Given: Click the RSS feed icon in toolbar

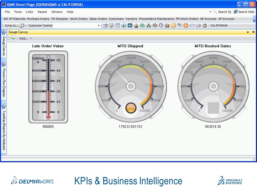Looking at the screenshot, I should pos(186,26).
